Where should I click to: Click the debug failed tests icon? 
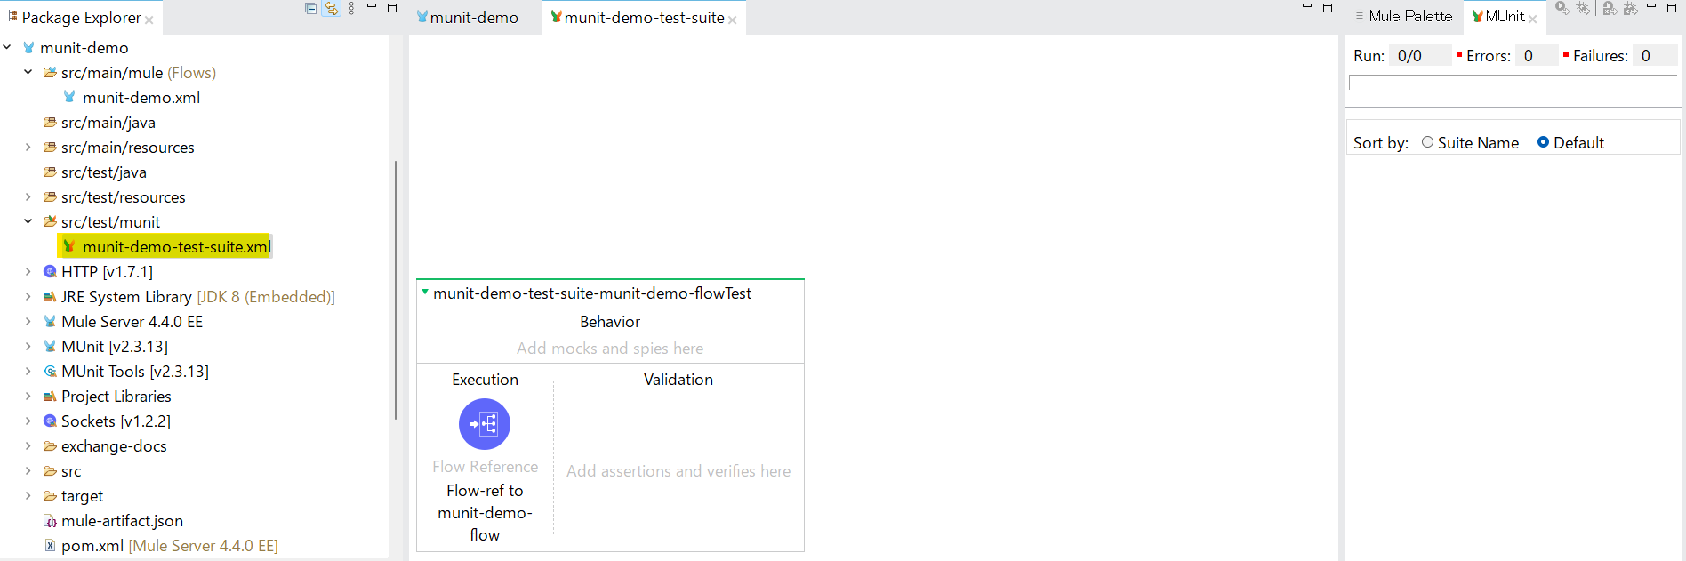point(1631,8)
